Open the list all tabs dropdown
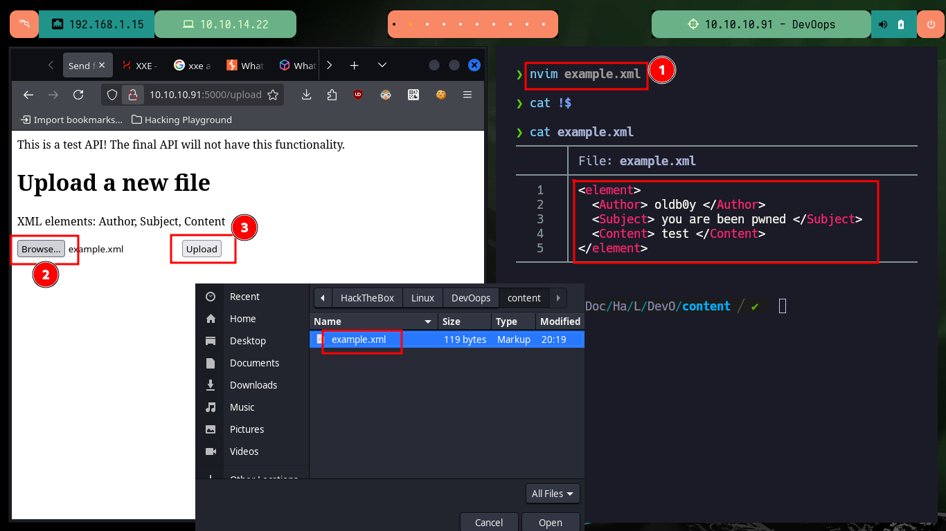This screenshot has width=946, height=531. [x=382, y=65]
